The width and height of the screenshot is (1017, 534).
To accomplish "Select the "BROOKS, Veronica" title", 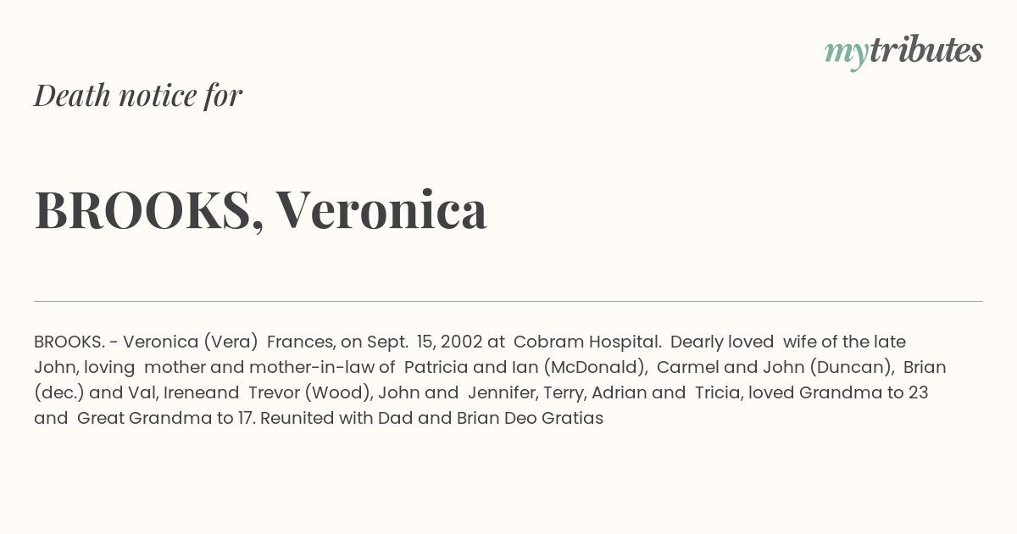I will coord(261,210).
